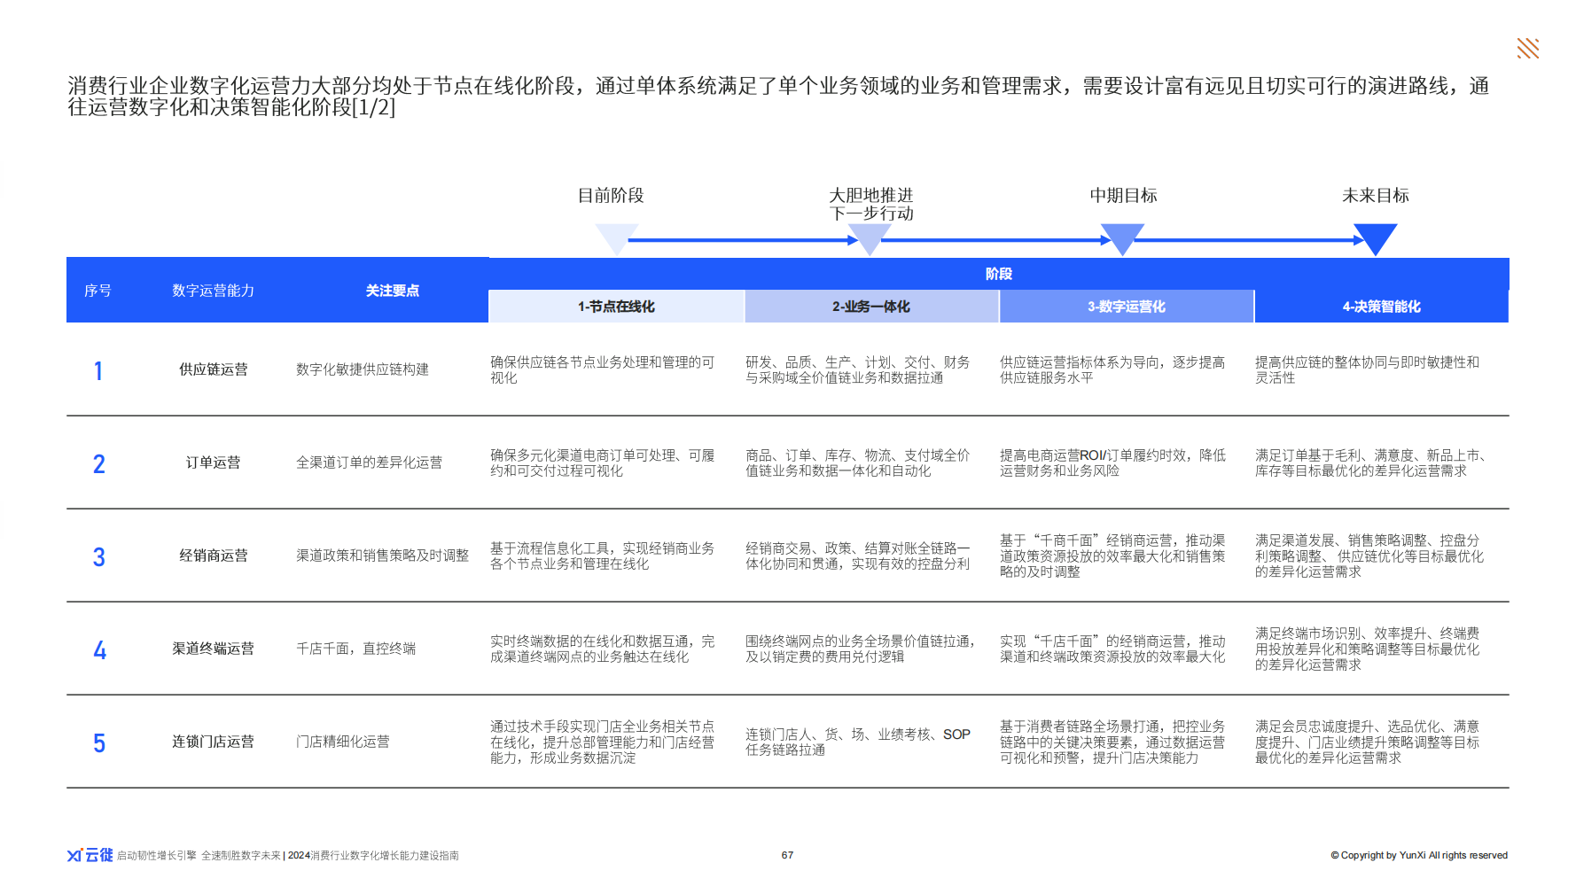
Task: Click the 连锁门店运营 row label
Action: click(x=213, y=742)
